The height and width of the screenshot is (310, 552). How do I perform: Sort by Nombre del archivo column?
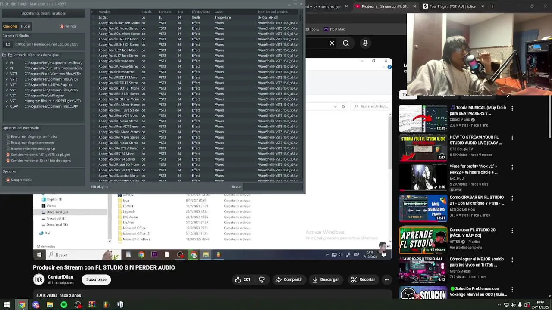point(273,12)
